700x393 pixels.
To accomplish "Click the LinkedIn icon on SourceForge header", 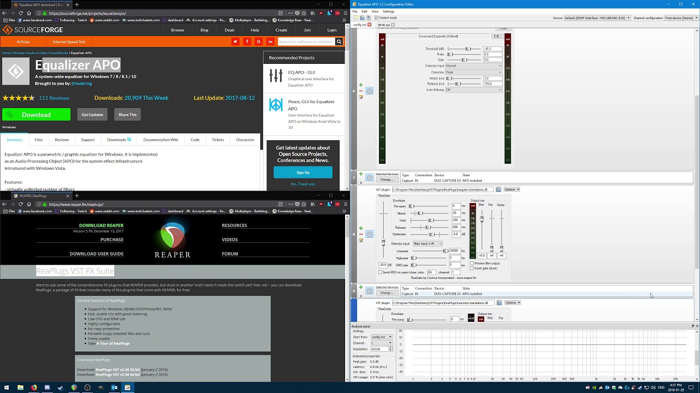I will 270,41.
